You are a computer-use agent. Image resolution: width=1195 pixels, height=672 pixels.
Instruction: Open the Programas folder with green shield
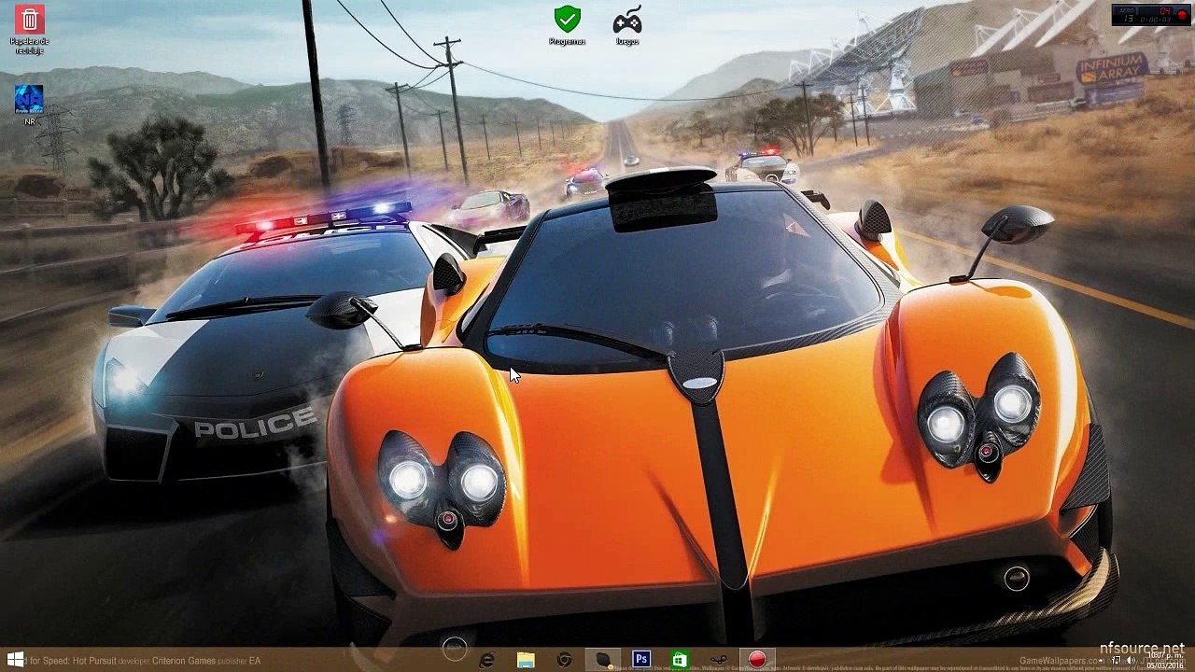pos(567,25)
